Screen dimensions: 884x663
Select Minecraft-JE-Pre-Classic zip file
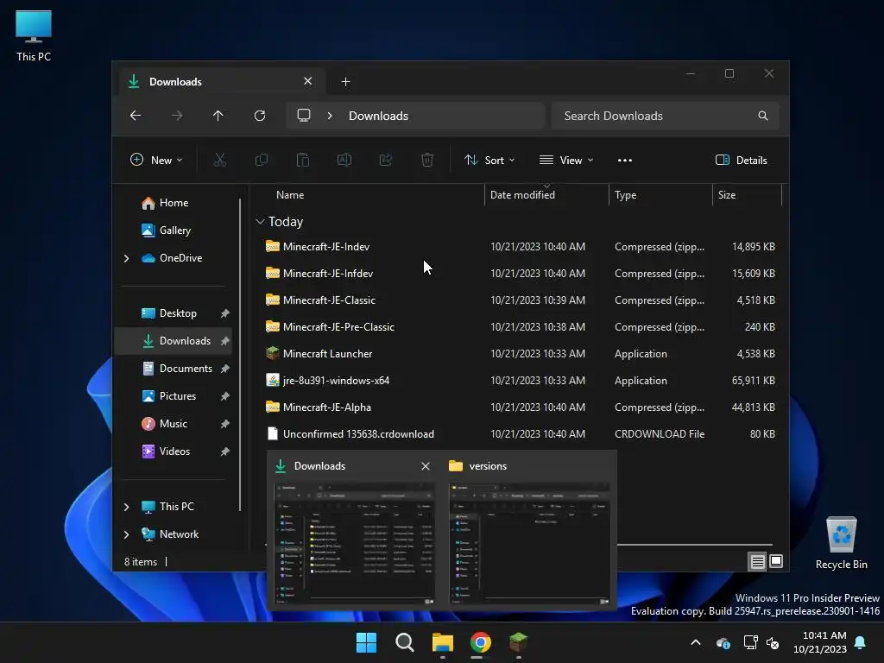pyautogui.click(x=519, y=327)
